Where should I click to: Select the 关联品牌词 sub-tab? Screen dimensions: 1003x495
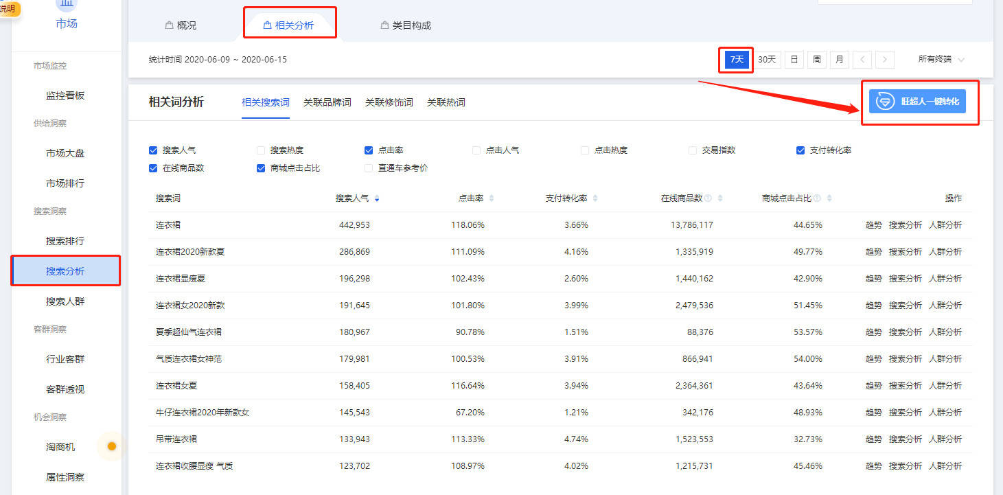click(x=327, y=102)
